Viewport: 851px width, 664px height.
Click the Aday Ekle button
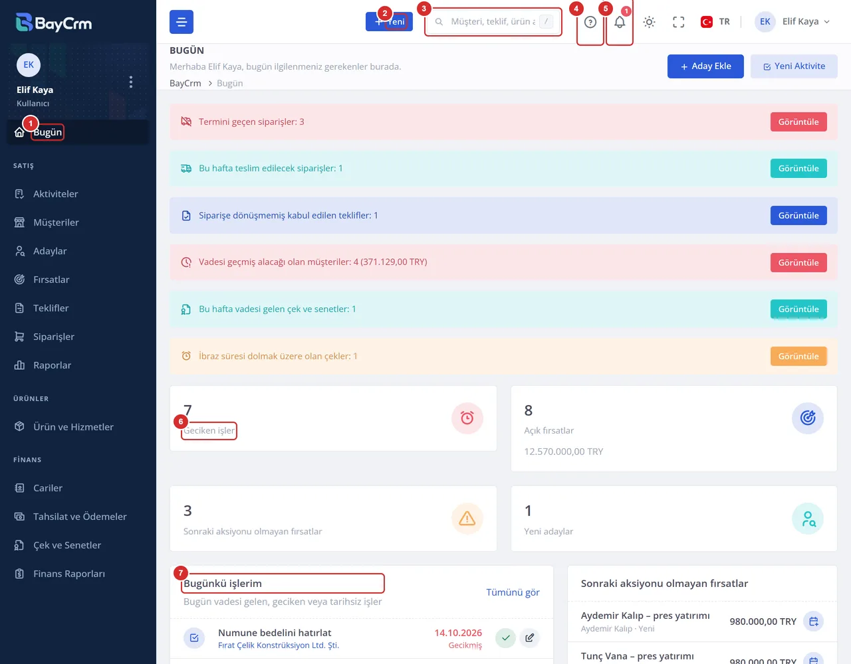pos(705,66)
